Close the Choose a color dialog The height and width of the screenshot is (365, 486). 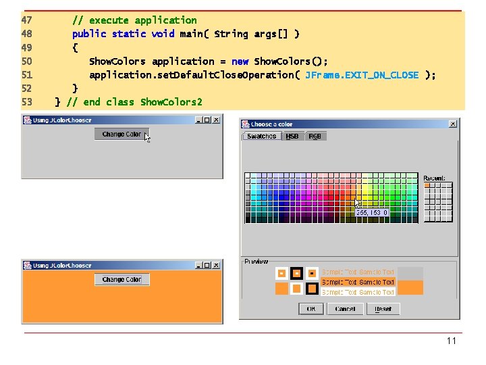[x=452, y=124]
